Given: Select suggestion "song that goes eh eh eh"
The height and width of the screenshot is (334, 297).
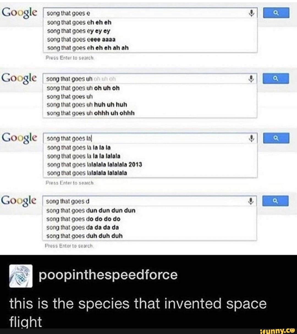Looking at the screenshot, I should (x=79, y=22).
